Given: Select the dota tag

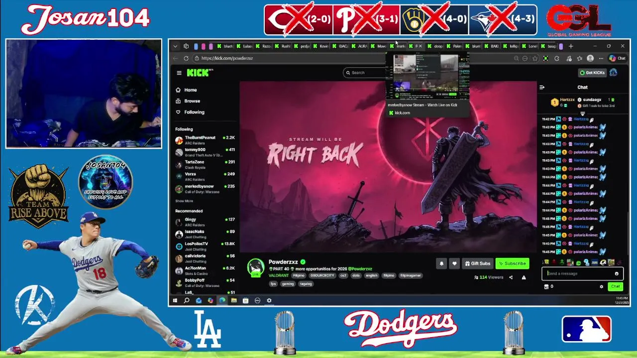Looking at the screenshot, I should 356,275.
